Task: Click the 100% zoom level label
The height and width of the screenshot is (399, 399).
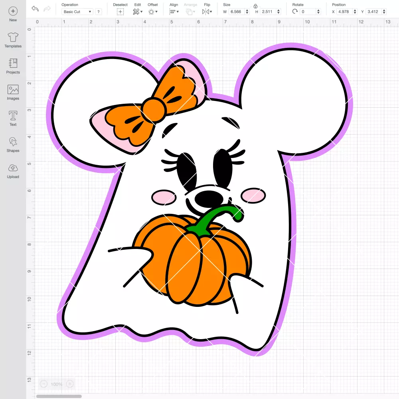Action: coord(57,384)
